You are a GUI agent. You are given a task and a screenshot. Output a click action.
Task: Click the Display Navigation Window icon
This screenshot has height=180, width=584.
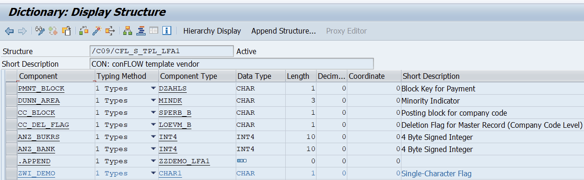(x=141, y=31)
